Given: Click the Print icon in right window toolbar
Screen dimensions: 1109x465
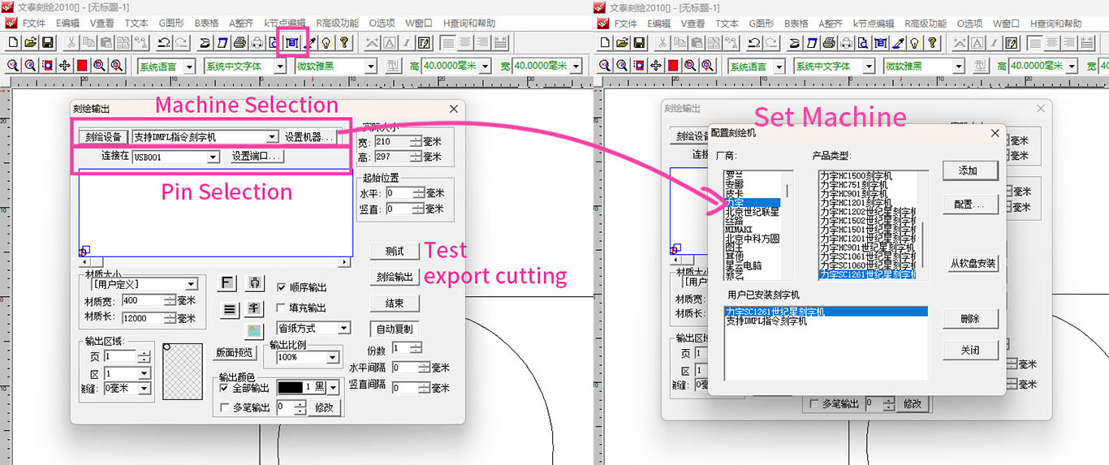Looking at the screenshot, I should [830, 42].
